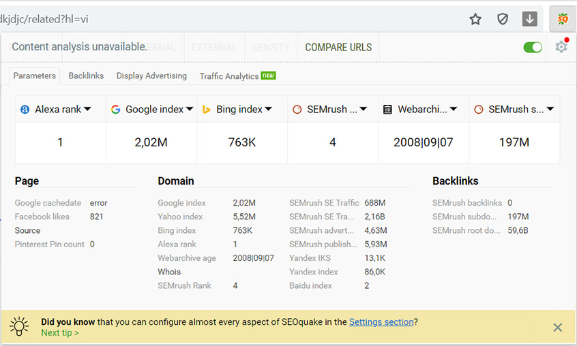Click the Webarchive age label
The width and height of the screenshot is (577, 346).
[187, 258]
